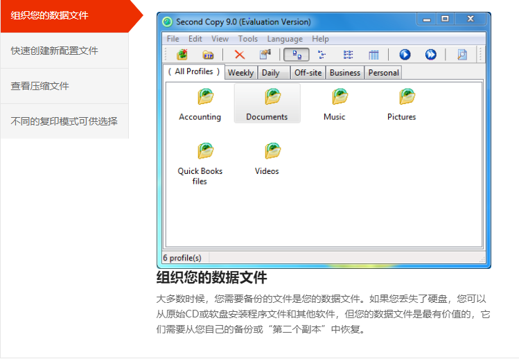519x359 pixels.
Task: Open the Edit menu
Action: 195,39
